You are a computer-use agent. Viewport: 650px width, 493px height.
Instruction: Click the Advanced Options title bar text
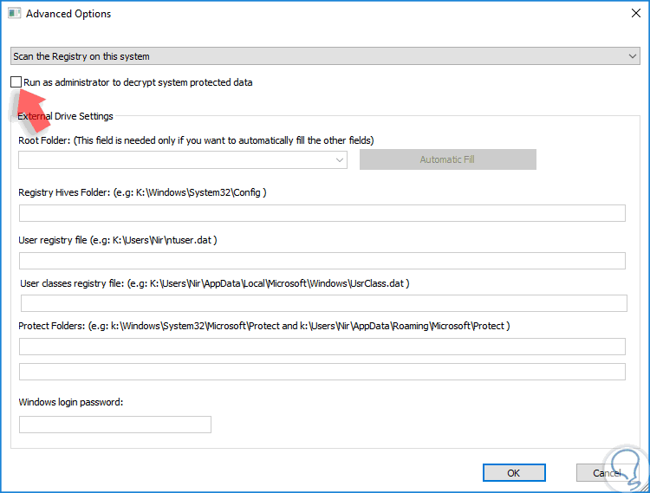68,14
